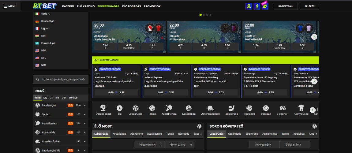Select boosted odds 3.75 for Bayern München match
352x153 pixels.
[x=265, y=92]
